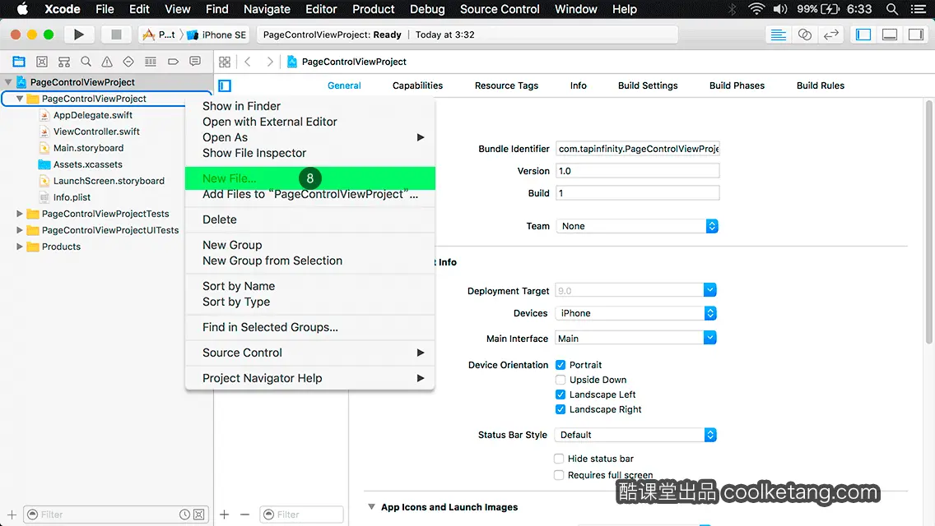
Task: Toggle source-control status filter icon
Action: point(199,514)
